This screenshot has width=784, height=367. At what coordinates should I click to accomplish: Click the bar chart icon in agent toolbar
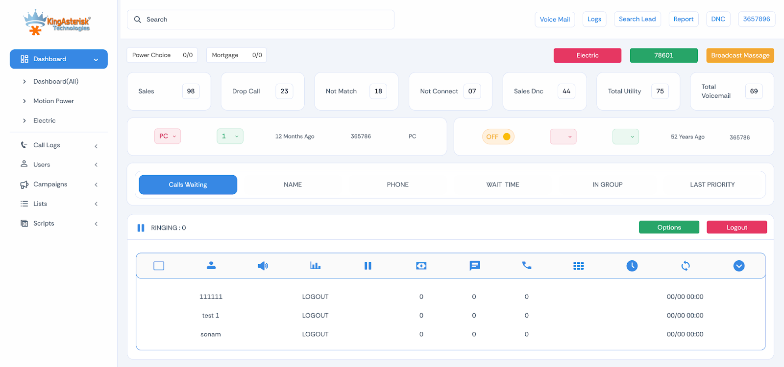[315, 266]
